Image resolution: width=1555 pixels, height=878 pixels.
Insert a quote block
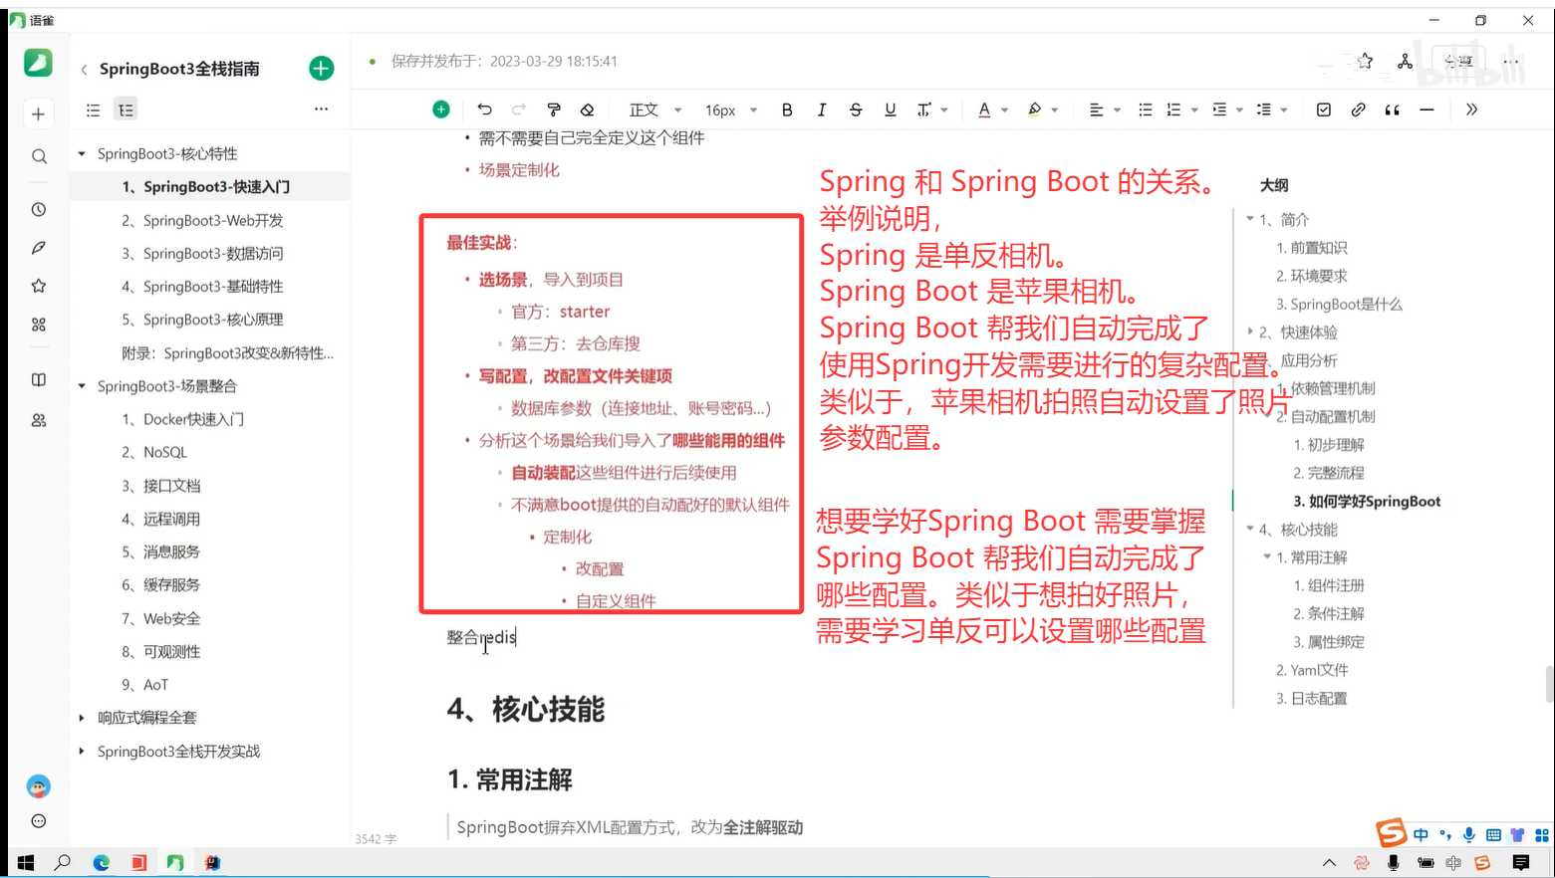(1393, 110)
